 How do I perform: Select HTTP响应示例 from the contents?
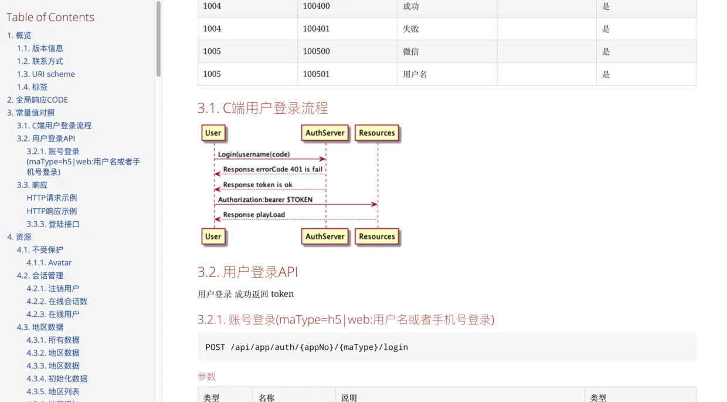[x=51, y=211]
